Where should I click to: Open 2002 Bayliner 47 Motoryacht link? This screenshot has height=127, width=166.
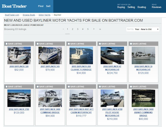point(112,68)
